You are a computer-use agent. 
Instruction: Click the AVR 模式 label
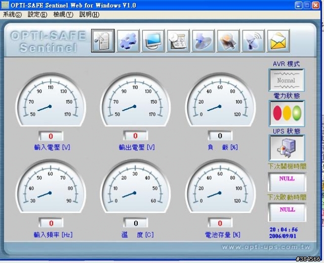coord(287,64)
